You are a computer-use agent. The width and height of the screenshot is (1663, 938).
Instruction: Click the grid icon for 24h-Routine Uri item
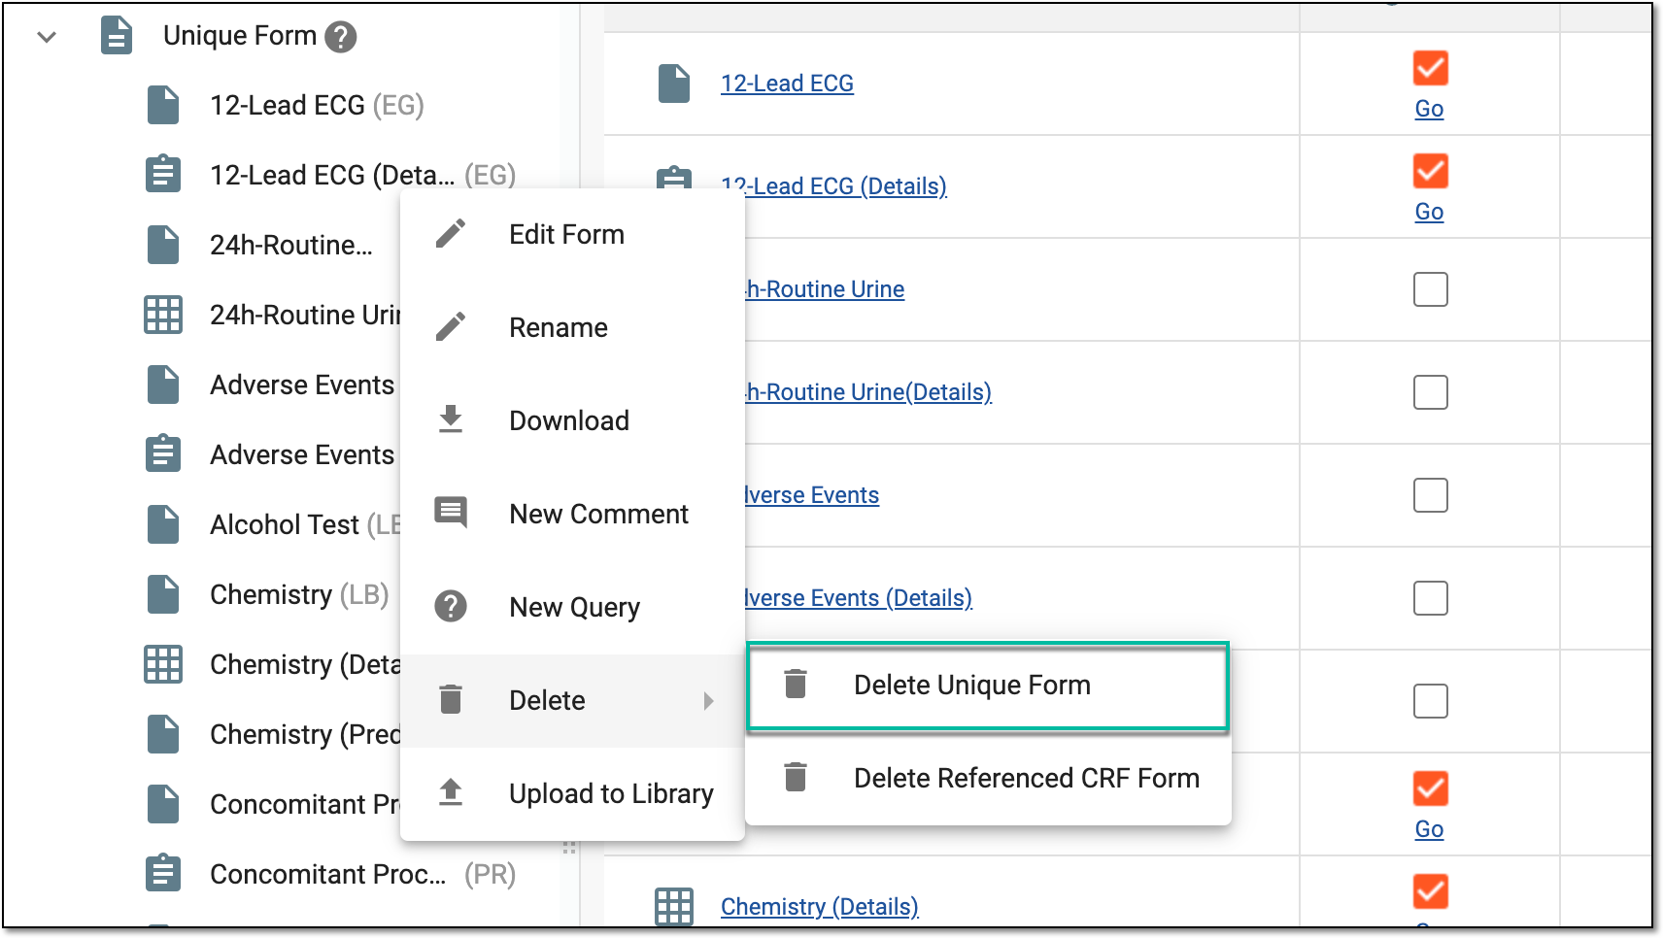[163, 315]
